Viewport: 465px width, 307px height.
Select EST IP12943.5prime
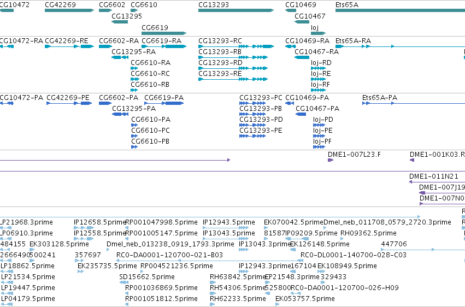[228, 222]
